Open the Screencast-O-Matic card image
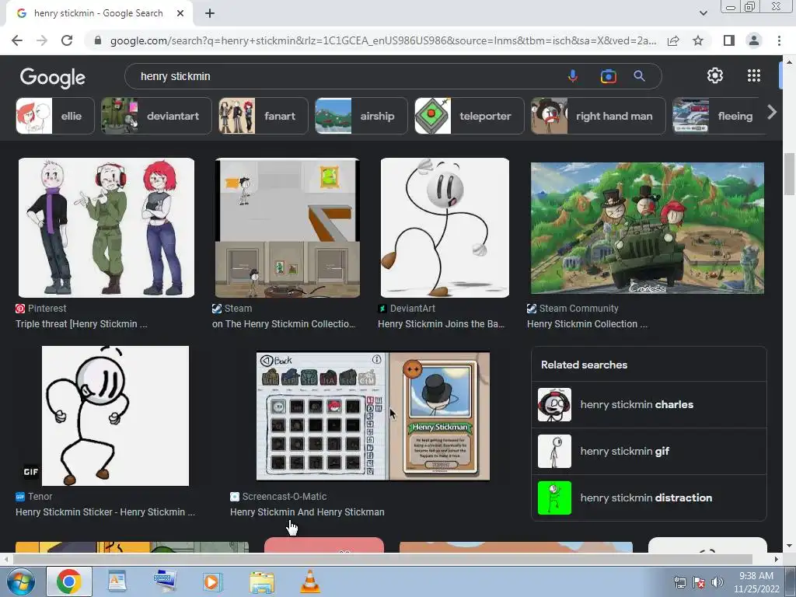The image size is (796, 597). (x=373, y=416)
